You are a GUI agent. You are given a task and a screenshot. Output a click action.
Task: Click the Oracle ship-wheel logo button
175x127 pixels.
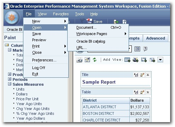12,17
